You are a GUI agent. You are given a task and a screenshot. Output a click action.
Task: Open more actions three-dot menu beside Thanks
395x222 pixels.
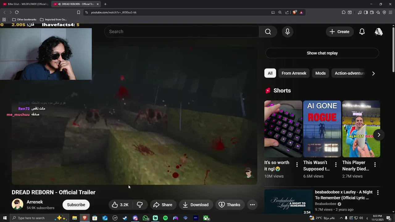point(252,205)
